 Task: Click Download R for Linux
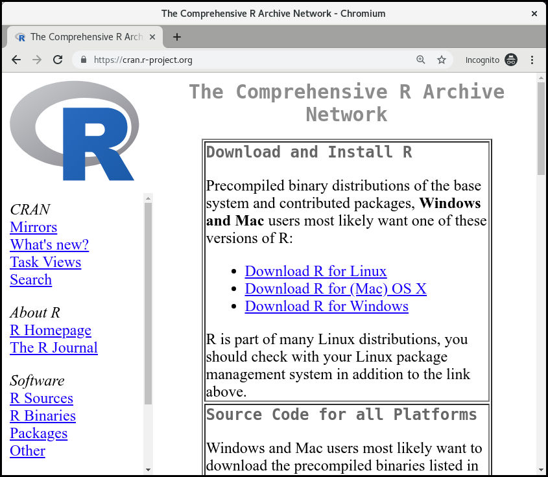pyautogui.click(x=316, y=271)
